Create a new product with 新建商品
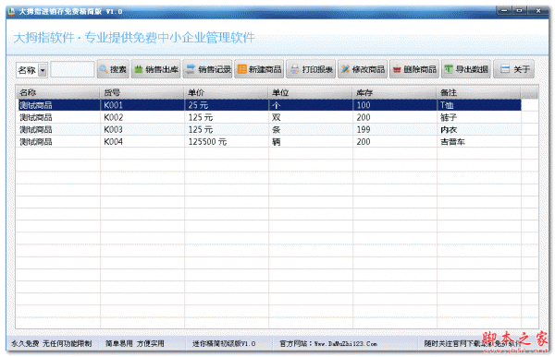Image resolution: width=555 pixels, height=357 pixels. (259, 69)
